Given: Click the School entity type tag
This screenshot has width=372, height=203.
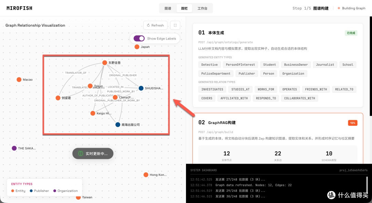Looking at the screenshot, I should [x=348, y=65].
